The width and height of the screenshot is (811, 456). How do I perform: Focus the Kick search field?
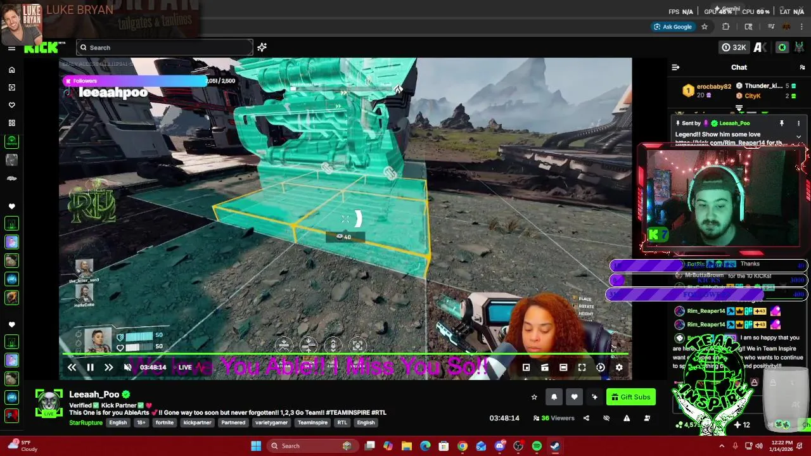[165, 47]
